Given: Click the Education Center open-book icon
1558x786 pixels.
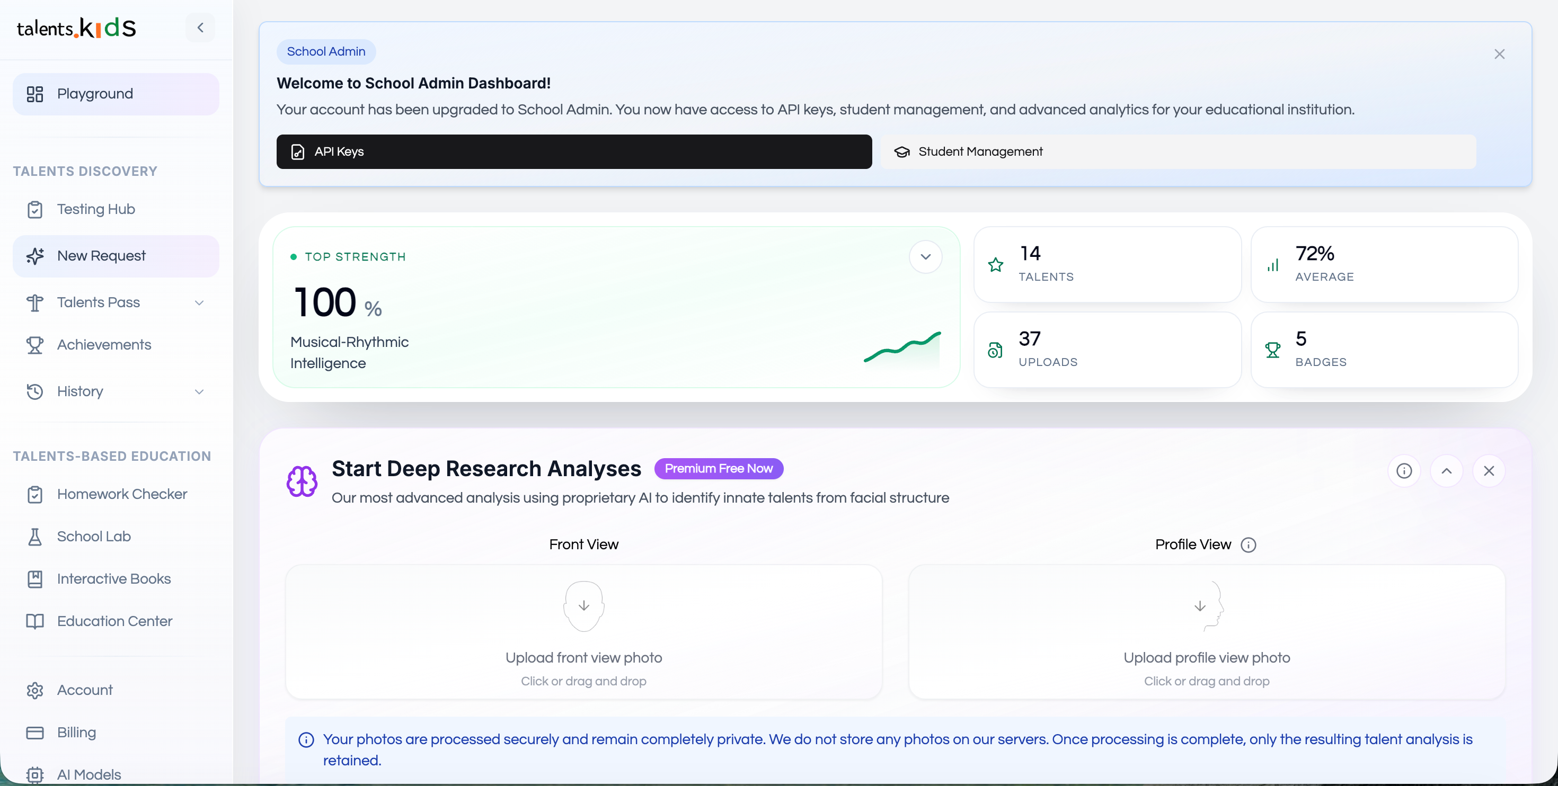Looking at the screenshot, I should [x=35, y=621].
